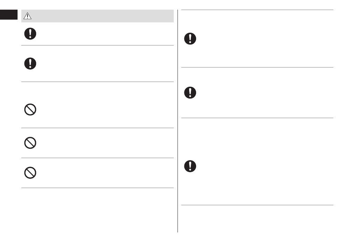Click empty space beside second left exclamation icon

tap(103, 63)
